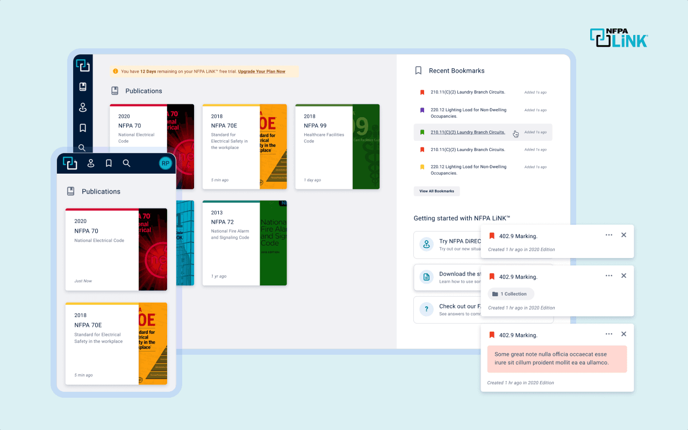The image size is (688, 430).
Task: Open the NFPA 70E card in the mobile view
Action: [x=116, y=344]
